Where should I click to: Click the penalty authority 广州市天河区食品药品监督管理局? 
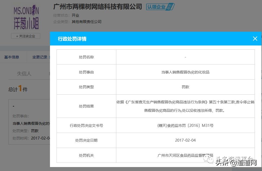[185, 155]
